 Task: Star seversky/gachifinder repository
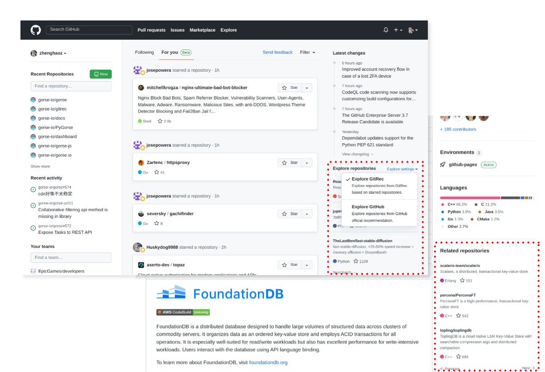coord(289,213)
